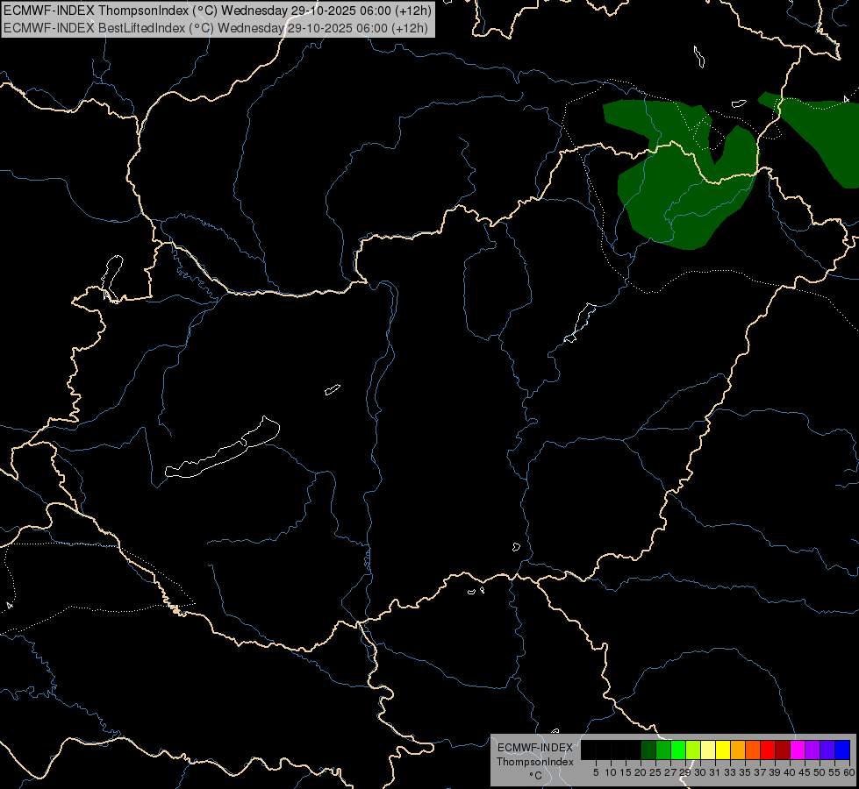Click legend tick value 60
859x789 pixels.
[x=848, y=772]
